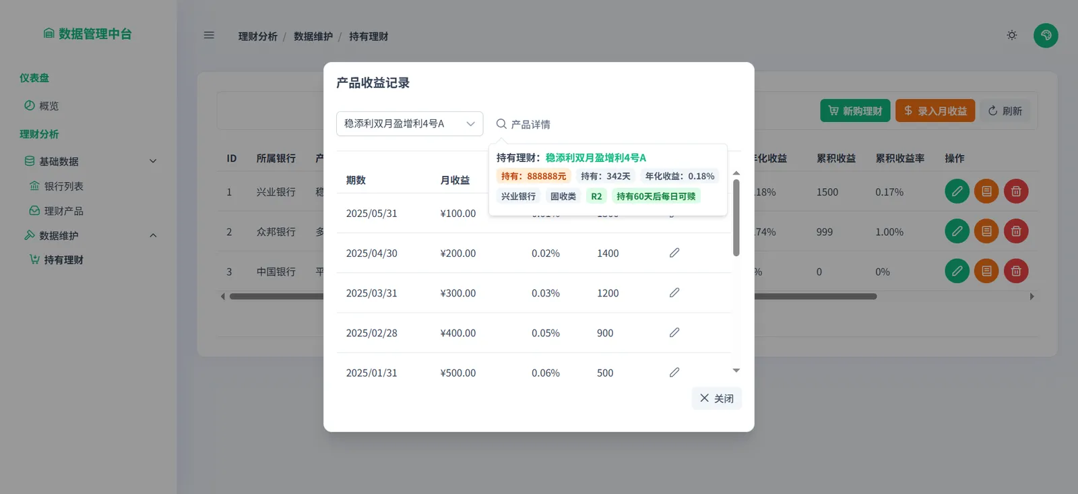Click the 持有: 888888元 tag
The image size is (1078, 494).
[x=534, y=176]
